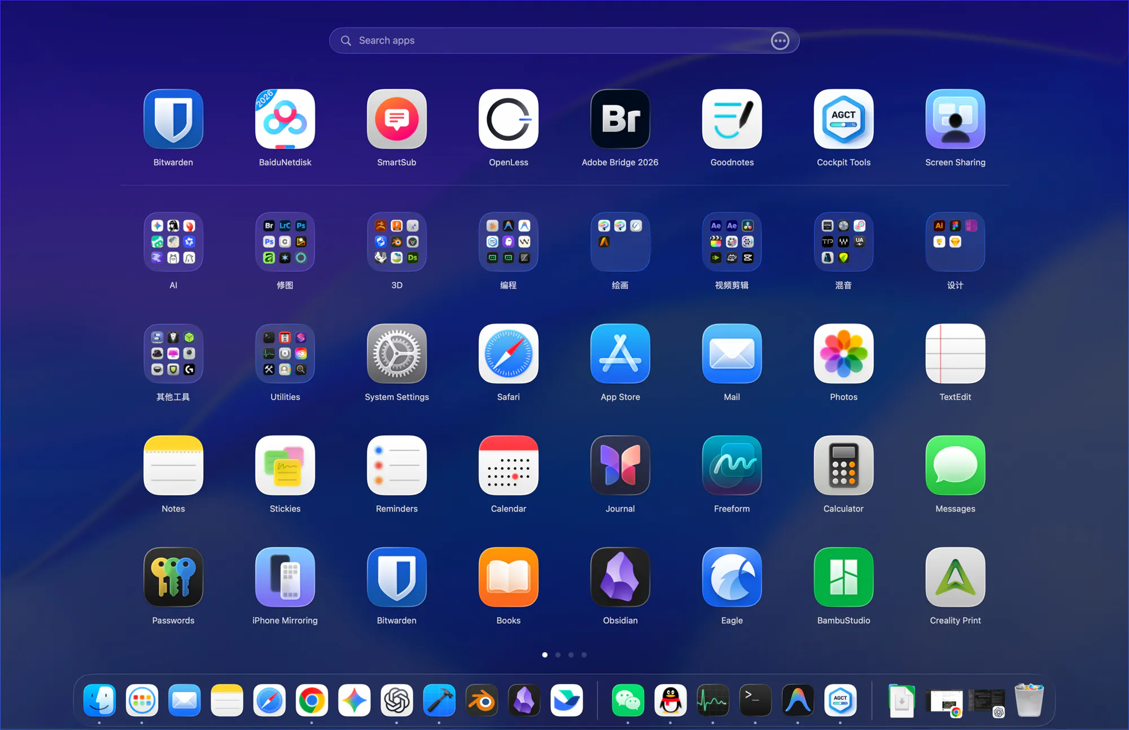Open the AI apps folder
Image resolution: width=1129 pixels, height=730 pixels.
[173, 242]
